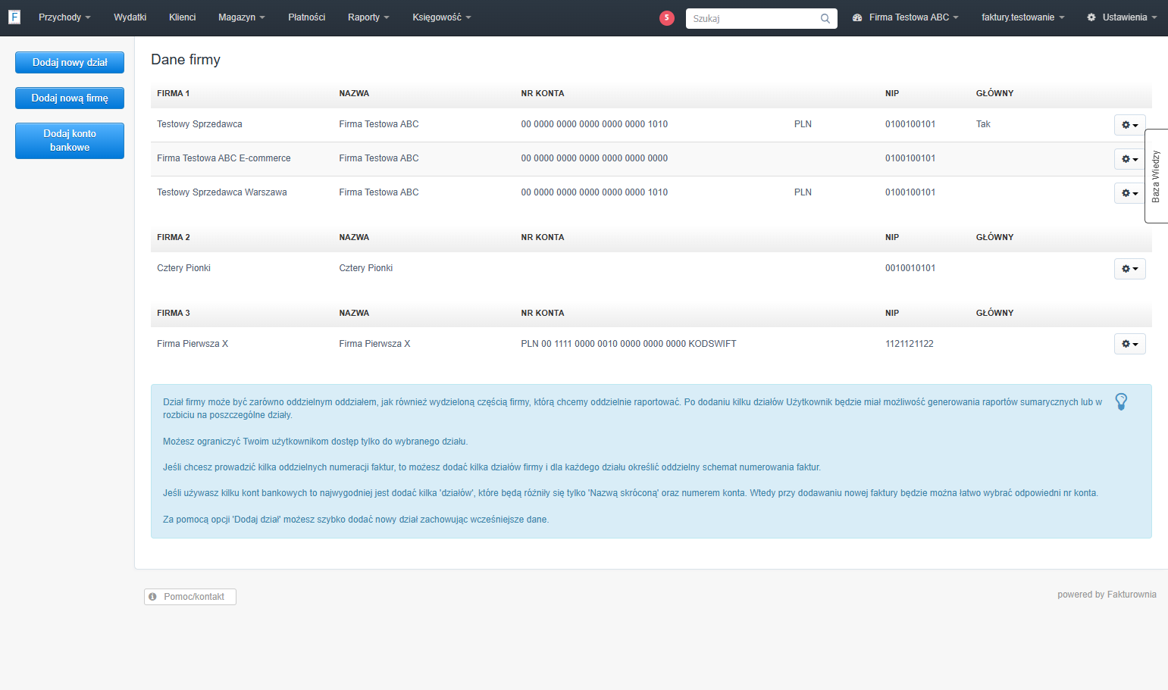The width and height of the screenshot is (1168, 690).
Task: Click the Tak value in Główny column
Action: click(x=983, y=124)
